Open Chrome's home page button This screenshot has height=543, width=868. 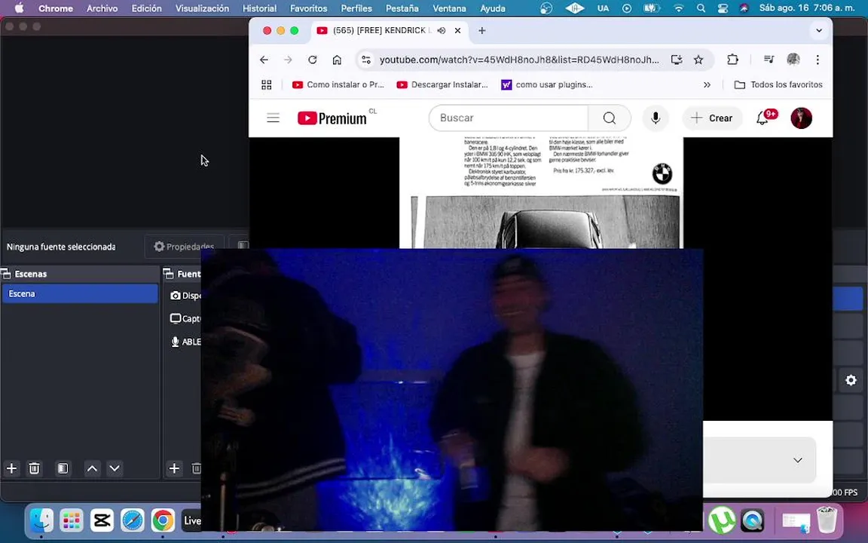tap(337, 60)
